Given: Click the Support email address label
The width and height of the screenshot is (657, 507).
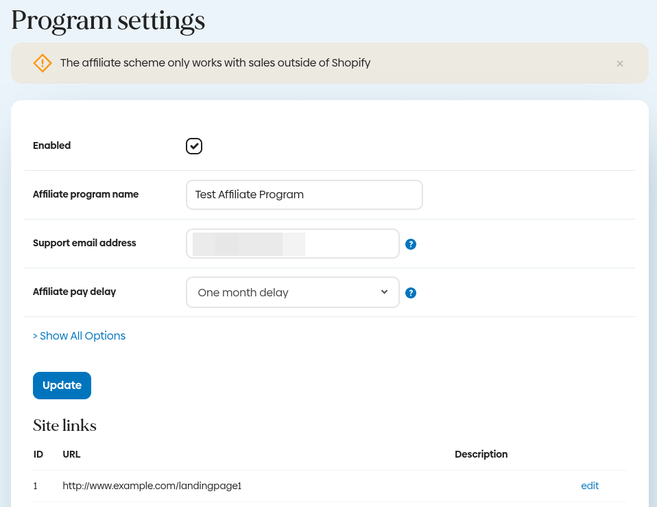Looking at the screenshot, I should pos(84,243).
